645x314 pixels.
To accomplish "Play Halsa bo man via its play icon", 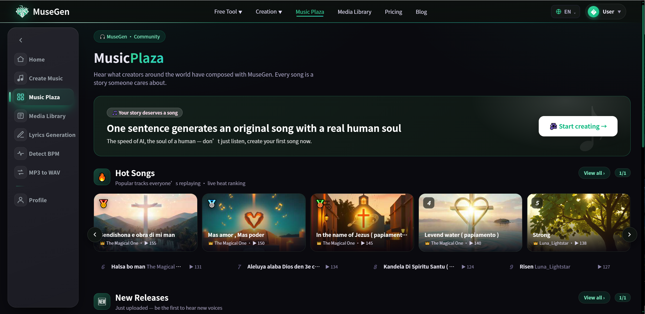I will tap(191, 267).
